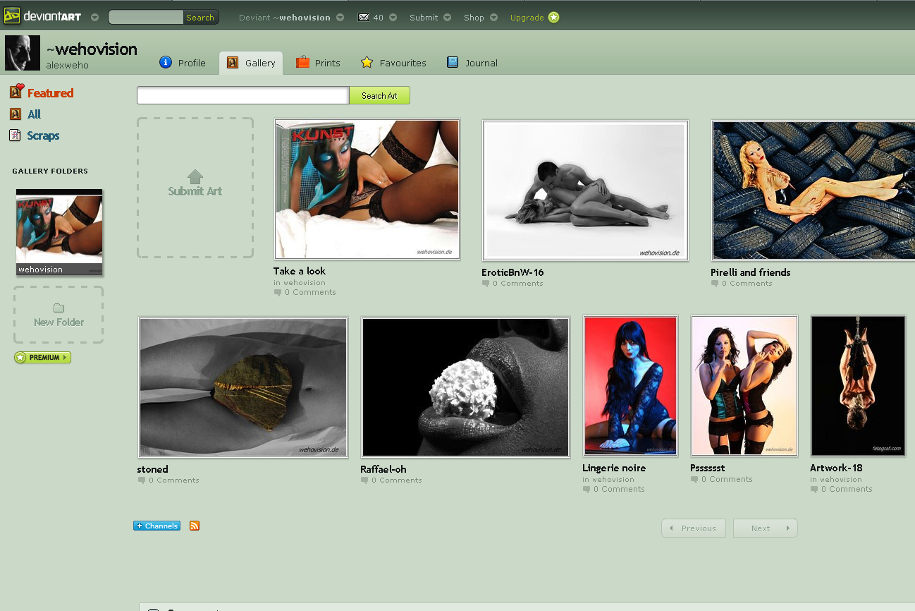Expand the Submit menu dropdown arrow
The height and width of the screenshot is (611, 915).
[x=447, y=18]
